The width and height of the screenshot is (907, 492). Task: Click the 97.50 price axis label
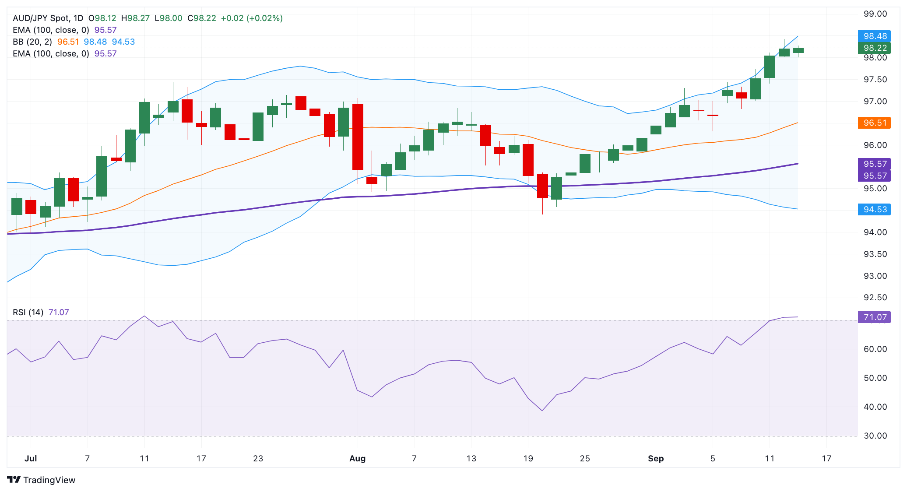tap(875, 80)
